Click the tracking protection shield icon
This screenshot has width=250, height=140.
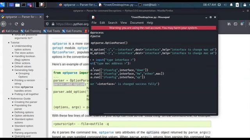(x=47, y=24)
